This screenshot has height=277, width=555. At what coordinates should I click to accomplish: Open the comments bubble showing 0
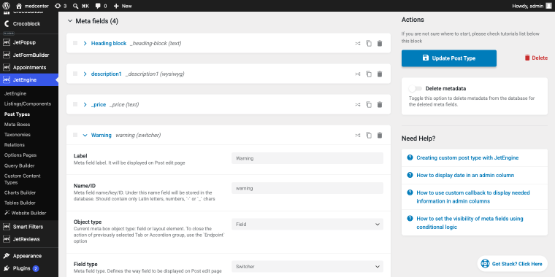coord(101,6)
